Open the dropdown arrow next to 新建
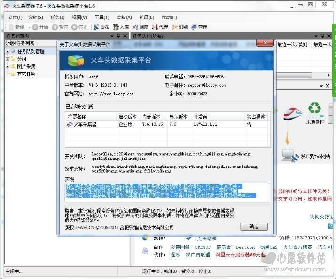This screenshot has width=336, height=279. 29,27
